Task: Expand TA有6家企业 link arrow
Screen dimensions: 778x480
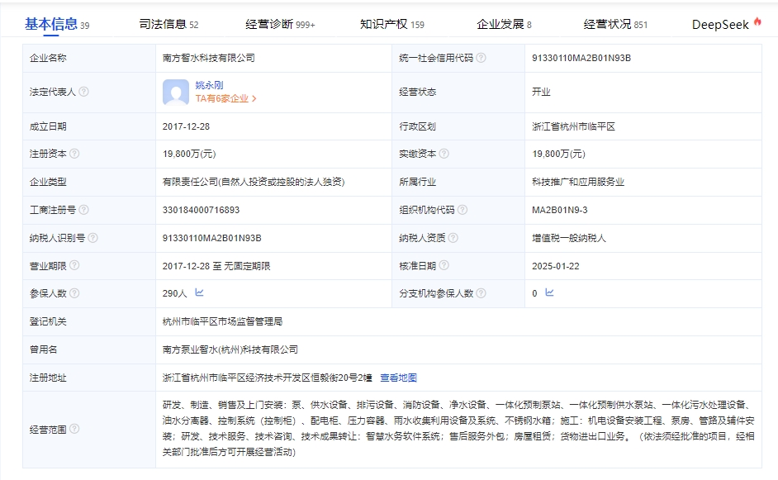Action: click(x=254, y=99)
